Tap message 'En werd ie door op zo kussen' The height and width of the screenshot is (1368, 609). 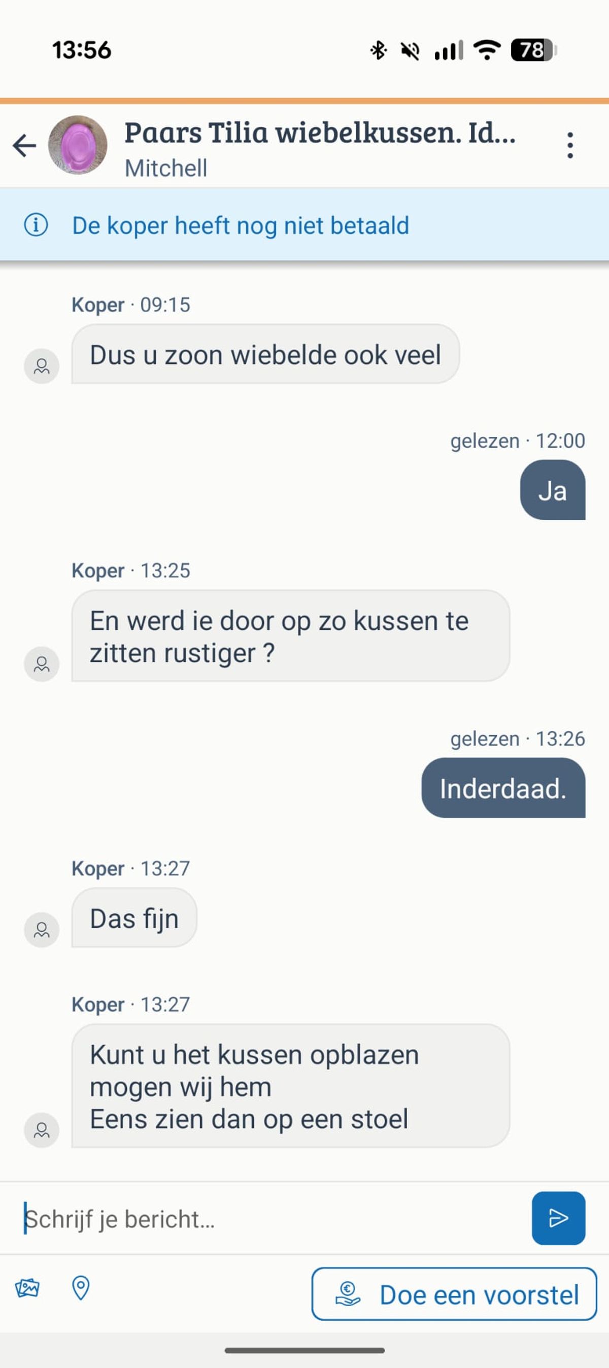click(290, 636)
